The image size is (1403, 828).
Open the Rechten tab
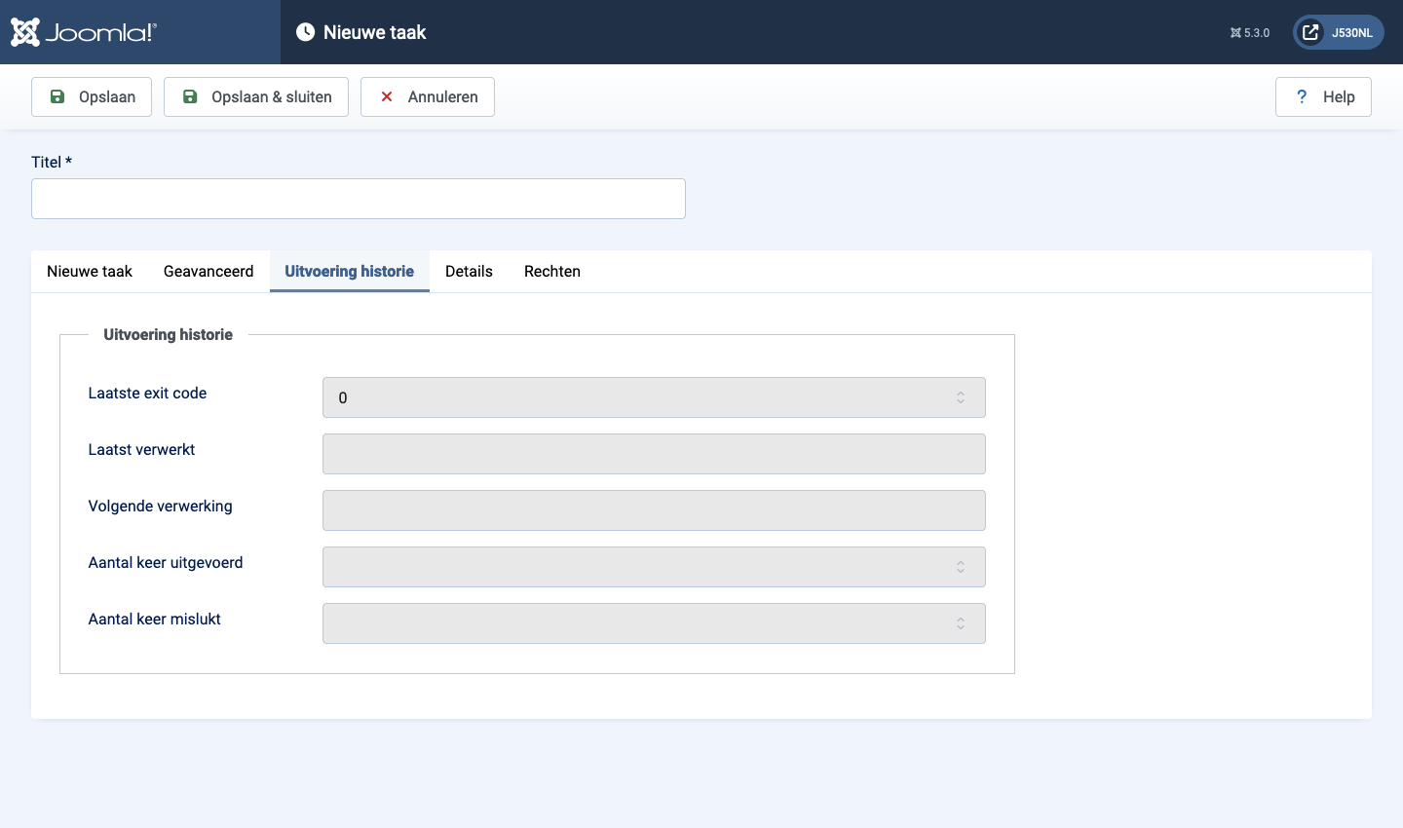(x=552, y=271)
